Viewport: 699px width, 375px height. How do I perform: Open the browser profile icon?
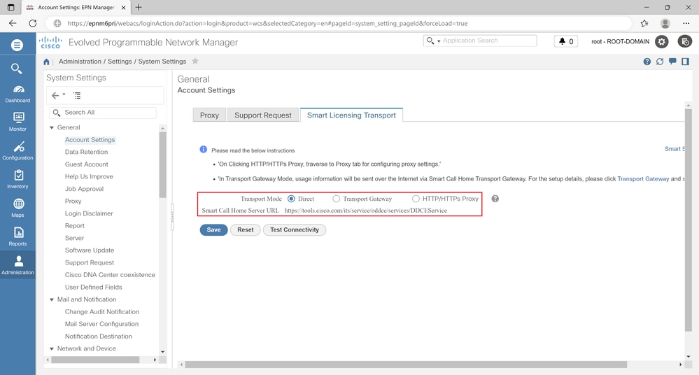(x=665, y=23)
